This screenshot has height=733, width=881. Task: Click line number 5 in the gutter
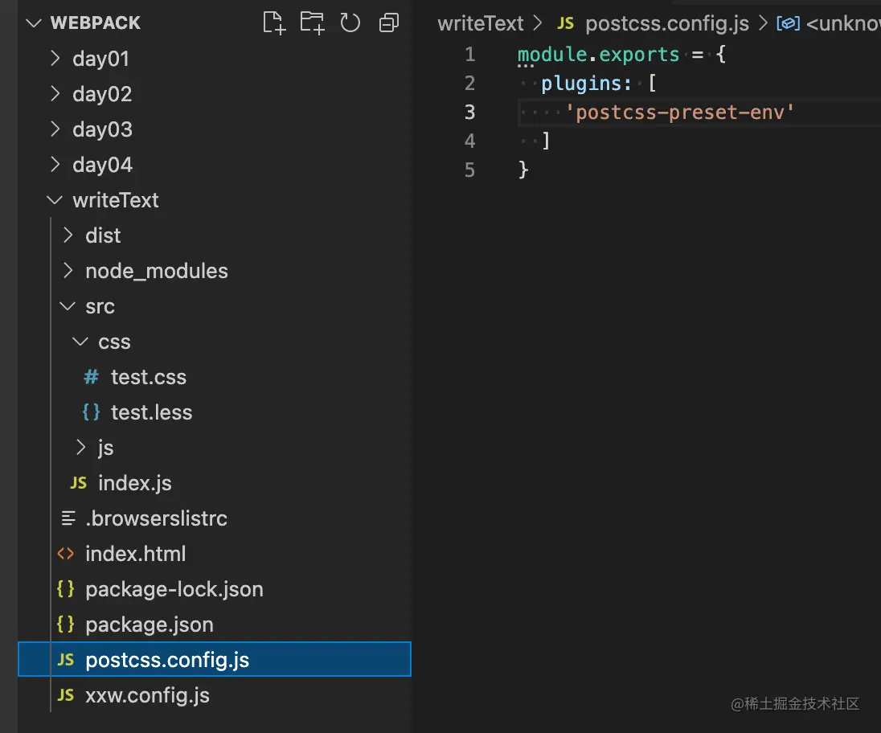[469, 170]
